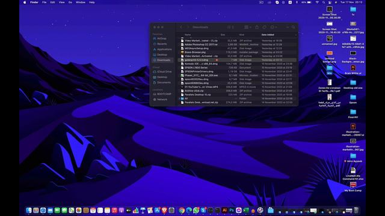Open the Window menu
The image size is (385, 216).
coord(81,2)
